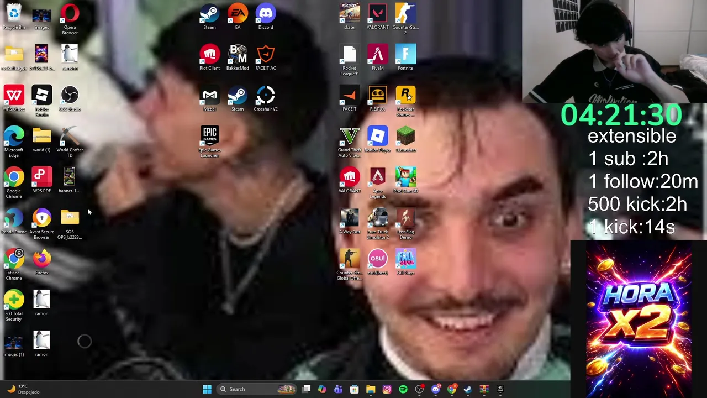This screenshot has width=707, height=398.
Task: Open osu!(lazer) desktop icon
Action: coord(378,262)
